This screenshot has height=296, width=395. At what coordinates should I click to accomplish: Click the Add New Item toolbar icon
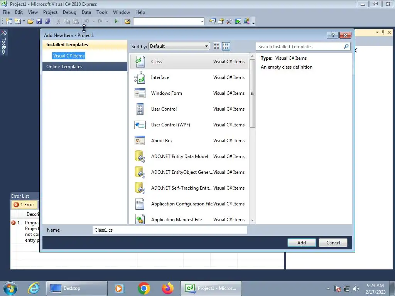[18, 22]
